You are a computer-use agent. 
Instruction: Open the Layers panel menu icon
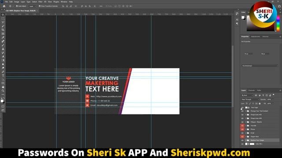pos(280,90)
